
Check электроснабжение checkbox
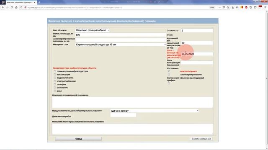tap(55, 81)
